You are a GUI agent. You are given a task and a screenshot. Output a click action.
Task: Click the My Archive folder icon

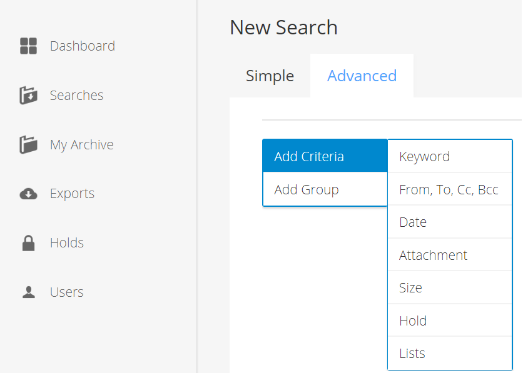pos(28,144)
